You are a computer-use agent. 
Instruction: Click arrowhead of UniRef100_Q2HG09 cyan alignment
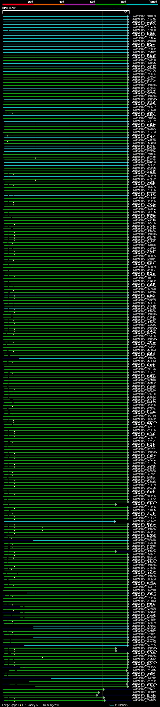(x=115, y=521)
